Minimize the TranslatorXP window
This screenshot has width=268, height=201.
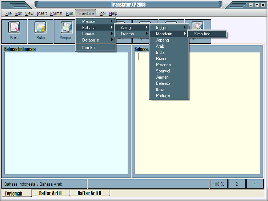click(x=251, y=5)
